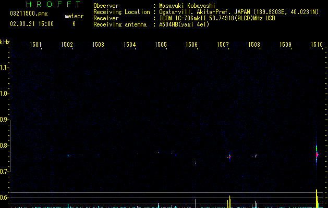Click the 1506 time axis label

191,45
